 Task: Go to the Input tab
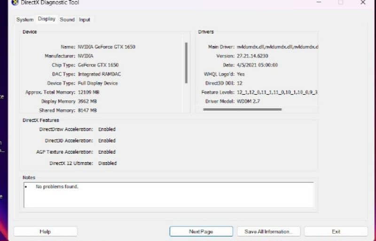[85, 20]
